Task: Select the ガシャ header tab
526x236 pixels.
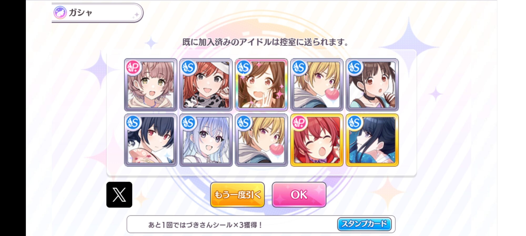Action: [97, 13]
